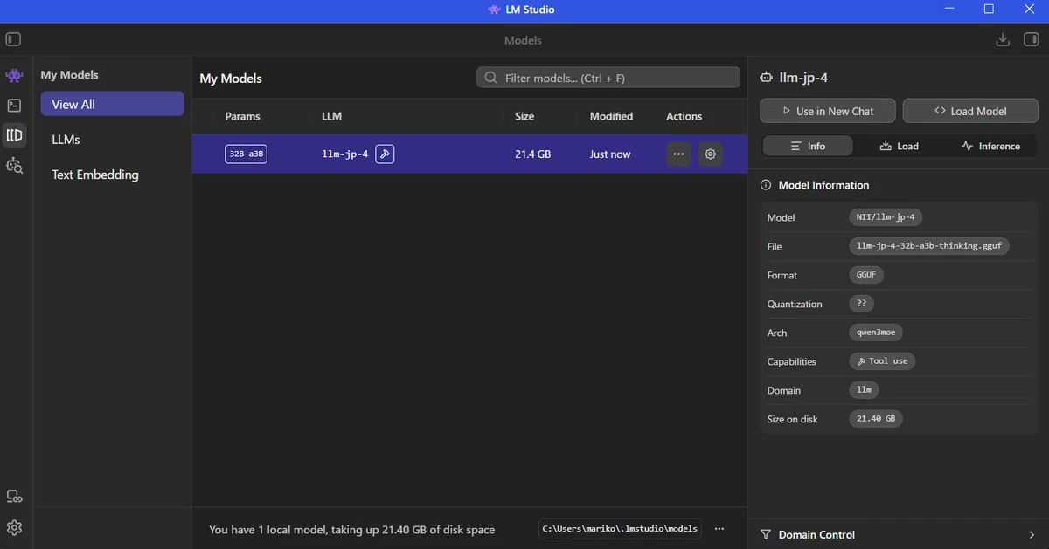Show the Text Embedding category
This screenshot has height=549, width=1049.
(112, 175)
